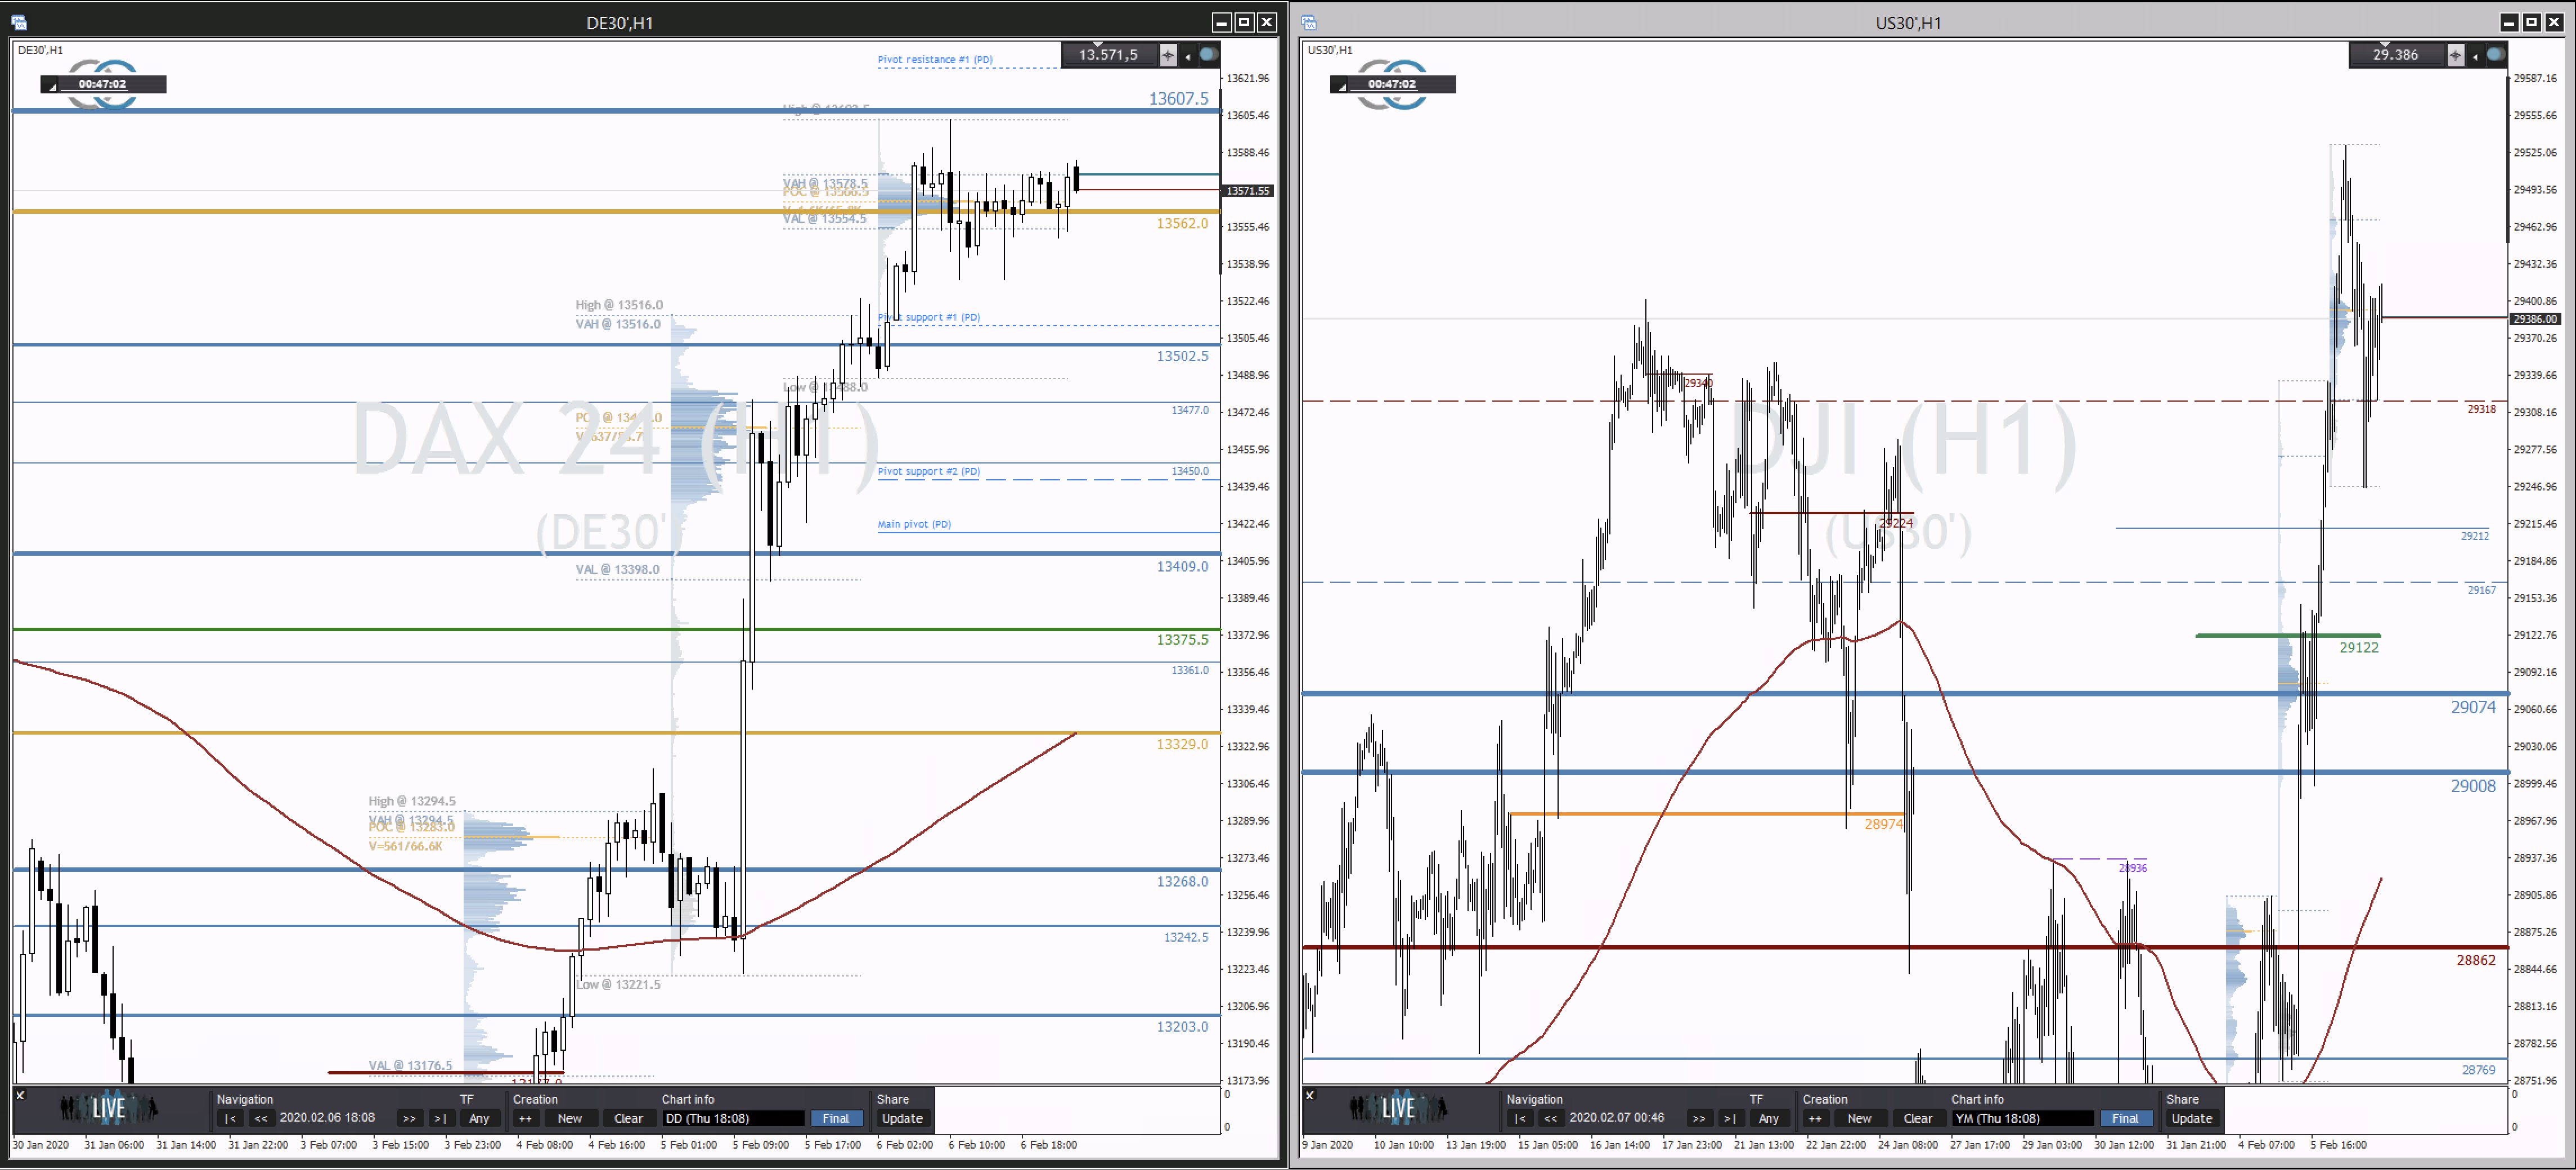The height and width of the screenshot is (1170, 2576).
Task: Click the LIVE logo in US30 panel
Action: pyautogui.click(x=1398, y=1108)
